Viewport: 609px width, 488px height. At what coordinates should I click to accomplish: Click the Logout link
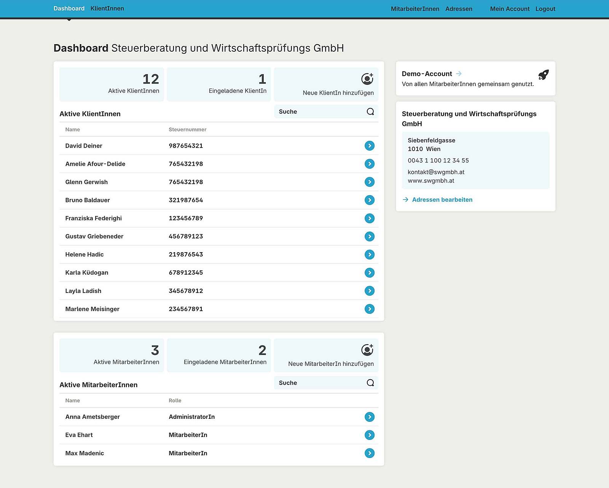pos(545,9)
